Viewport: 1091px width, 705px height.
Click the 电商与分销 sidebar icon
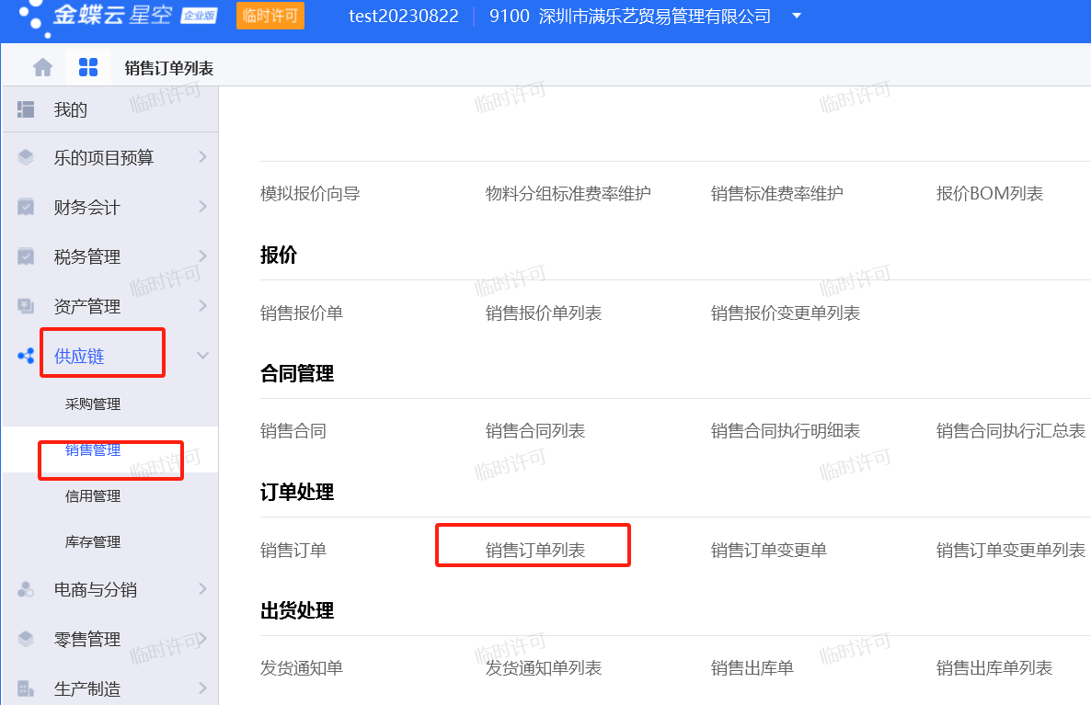click(x=26, y=589)
